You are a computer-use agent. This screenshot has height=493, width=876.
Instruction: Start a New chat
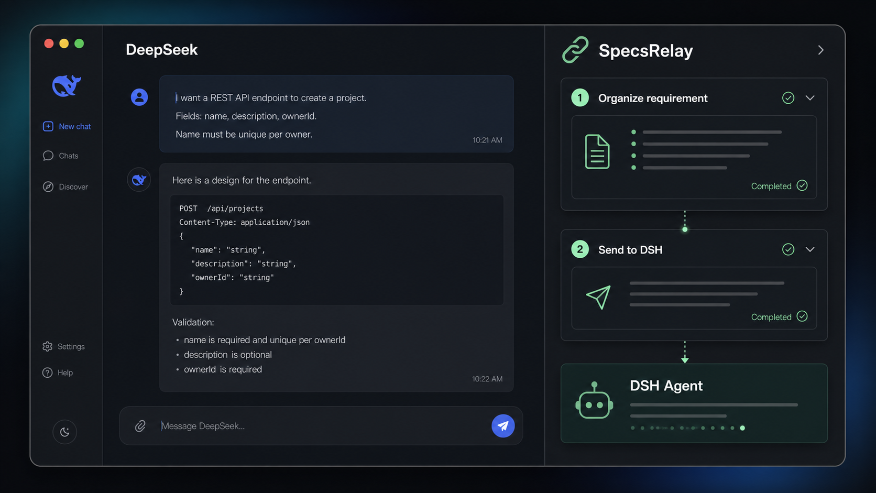click(67, 126)
